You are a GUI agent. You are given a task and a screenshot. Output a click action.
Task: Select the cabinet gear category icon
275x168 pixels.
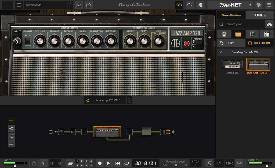[x=252, y=34]
